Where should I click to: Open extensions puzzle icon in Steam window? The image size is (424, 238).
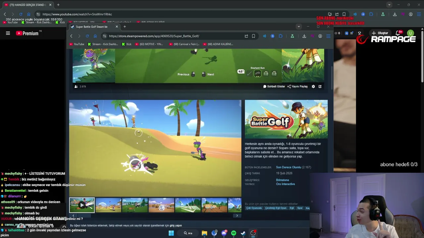pyautogui.click(x=281, y=36)
